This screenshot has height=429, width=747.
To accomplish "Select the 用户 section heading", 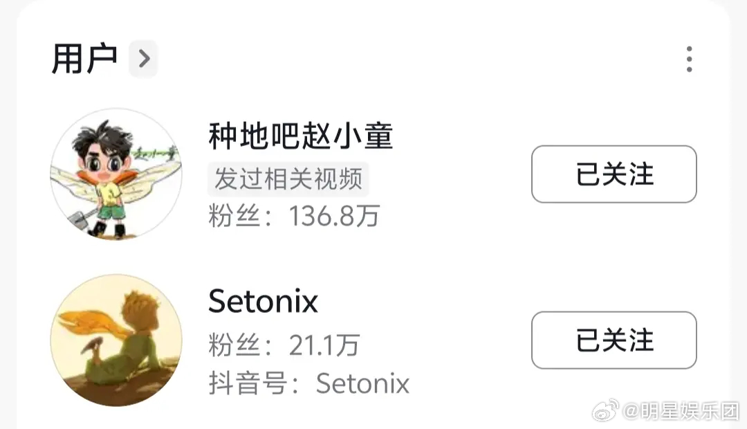I will pyautogui.click(x=84, y=59).
